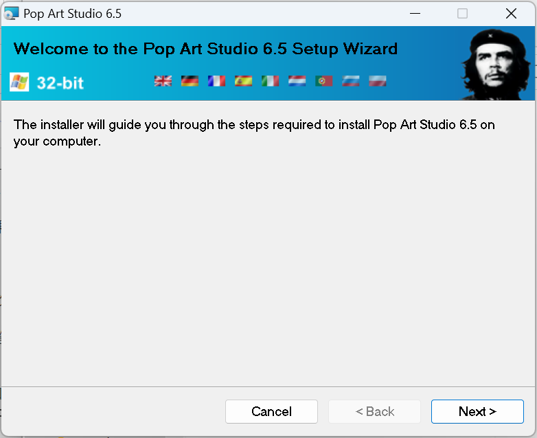Image resolution: width=537 pixels, height=438 pixels.
Task: Select the Polish flag icon
Action: pos(378,81)
